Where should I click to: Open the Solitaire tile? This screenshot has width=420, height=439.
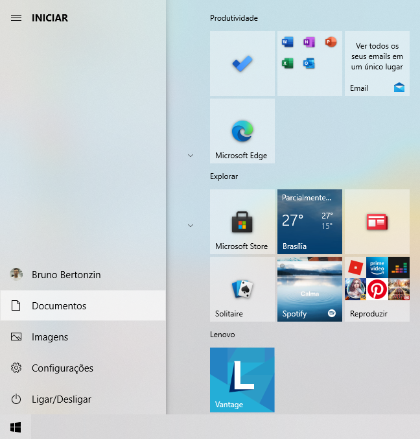(242, 289)
